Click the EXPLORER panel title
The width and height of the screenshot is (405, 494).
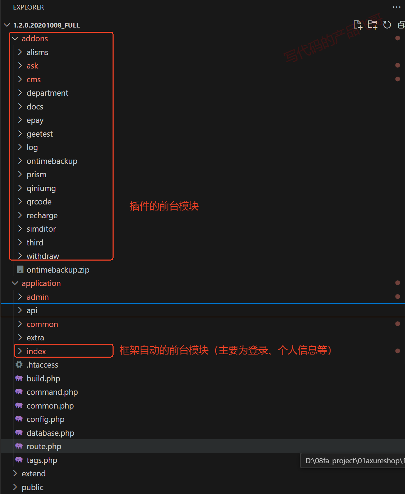(x=29, y=7)
